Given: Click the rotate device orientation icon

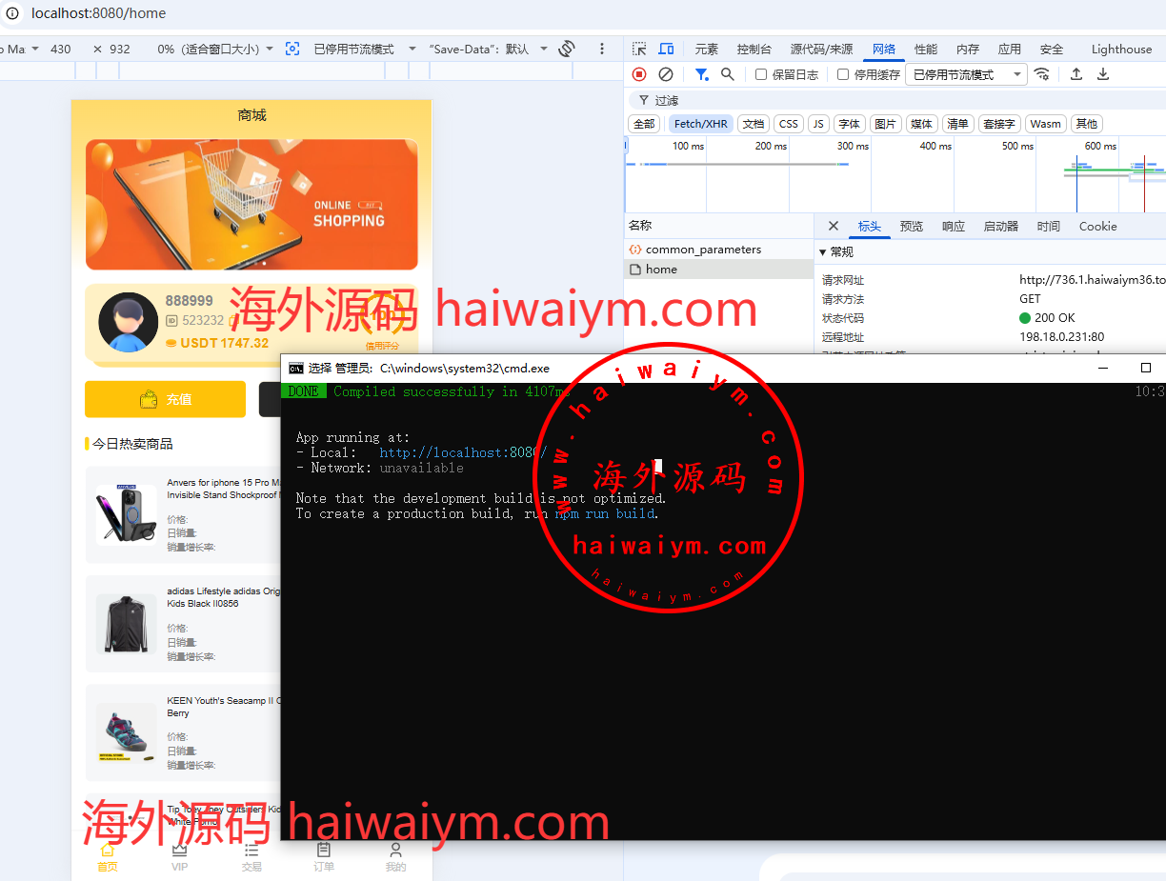Looking at the screenshot, I should [567, 49].
